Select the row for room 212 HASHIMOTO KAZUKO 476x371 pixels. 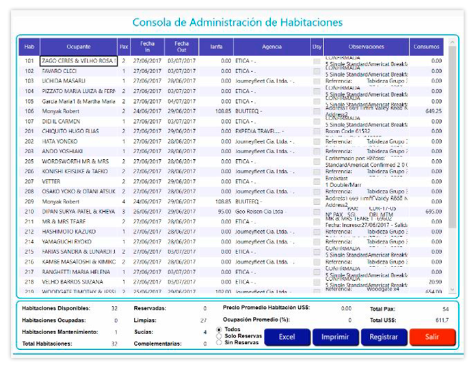click(x=79, y=232)
